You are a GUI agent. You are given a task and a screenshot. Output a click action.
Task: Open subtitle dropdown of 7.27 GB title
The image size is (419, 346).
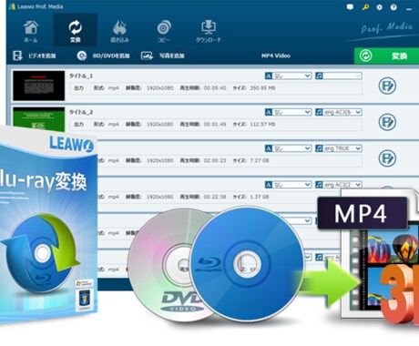pos(289,148)
